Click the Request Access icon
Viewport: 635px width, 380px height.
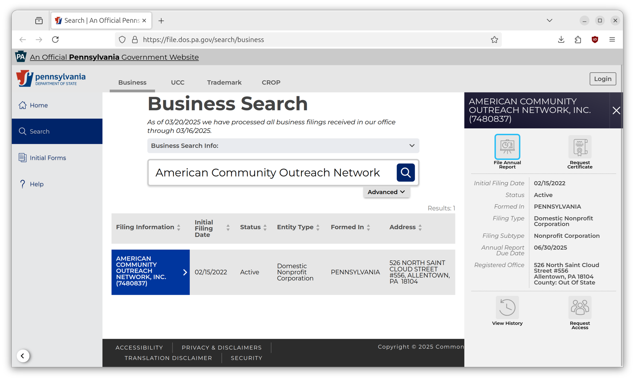(580, 308)
